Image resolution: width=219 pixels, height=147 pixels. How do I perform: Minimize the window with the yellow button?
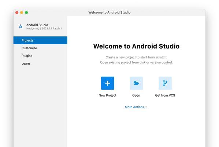(22, 12)
